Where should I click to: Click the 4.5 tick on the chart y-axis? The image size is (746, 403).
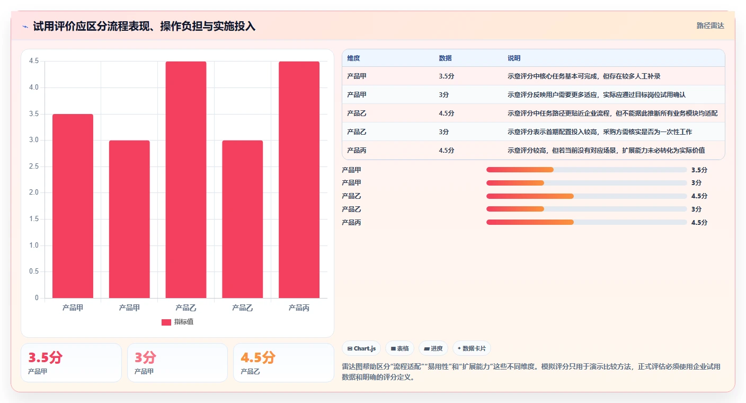[x=34, y=61]
